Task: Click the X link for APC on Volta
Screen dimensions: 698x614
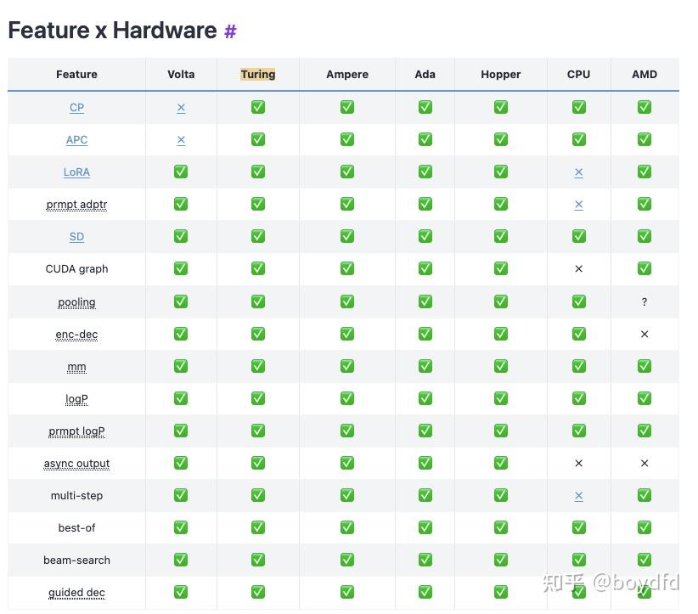Action: click(x=181, y=140)
